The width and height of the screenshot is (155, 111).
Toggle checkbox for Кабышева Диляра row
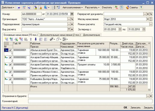pos(10,79)
